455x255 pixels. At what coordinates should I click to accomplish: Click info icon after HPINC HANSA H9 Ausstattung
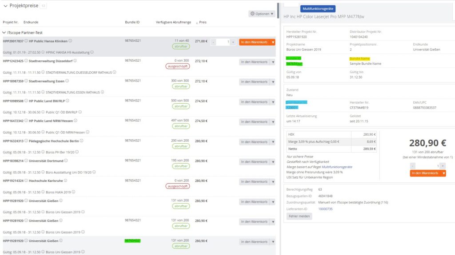point(92,52)
